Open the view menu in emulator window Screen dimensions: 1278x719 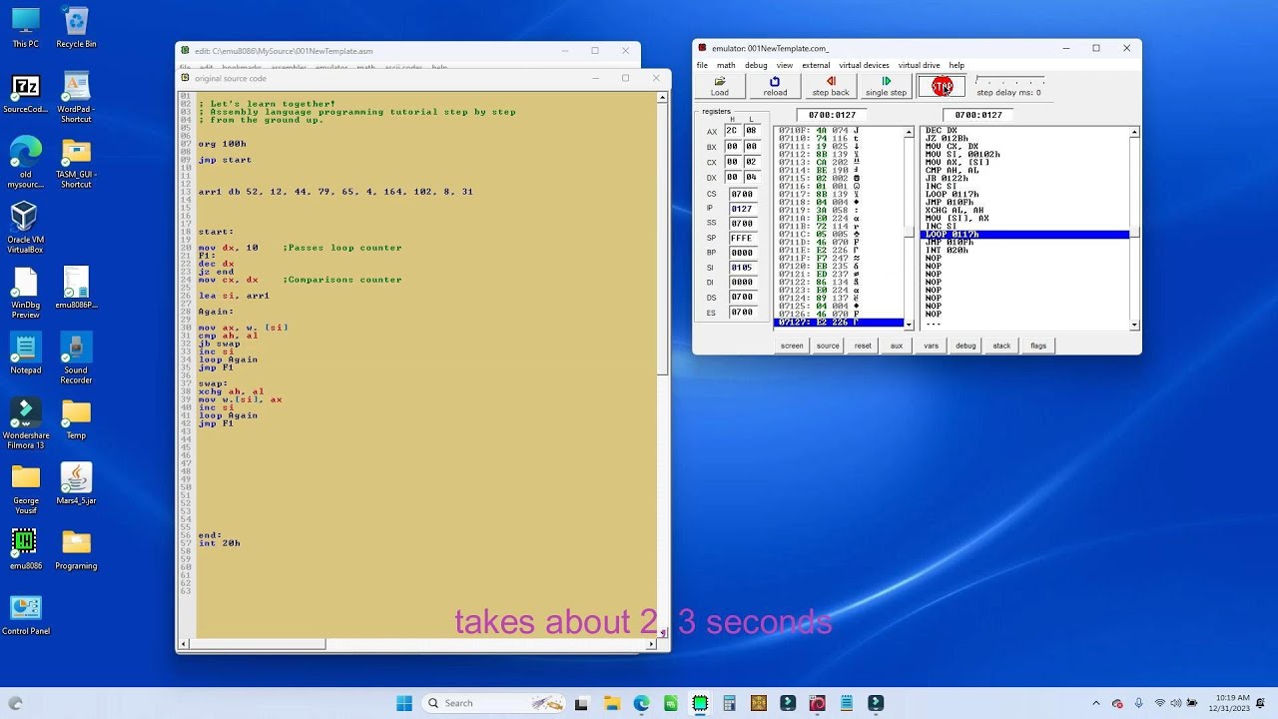click(785, 65)
